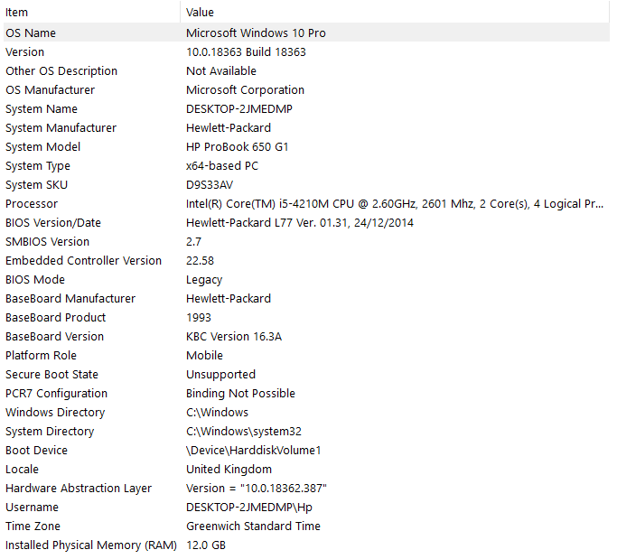Select the Version row showing Build 18363

[25, 51]
